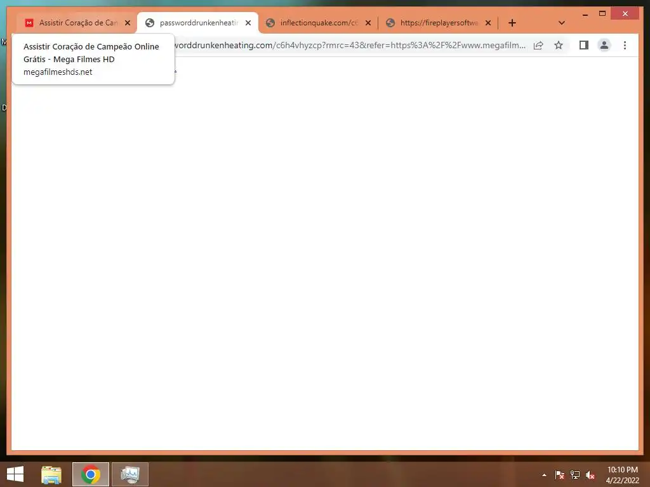Minimize the Chrome window
This screenshot has width=650, height=487.
click(585, 14)
